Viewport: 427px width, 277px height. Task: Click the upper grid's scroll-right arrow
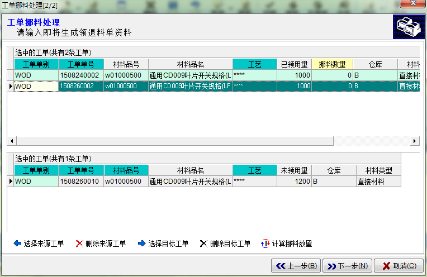[x=415, y=141]
